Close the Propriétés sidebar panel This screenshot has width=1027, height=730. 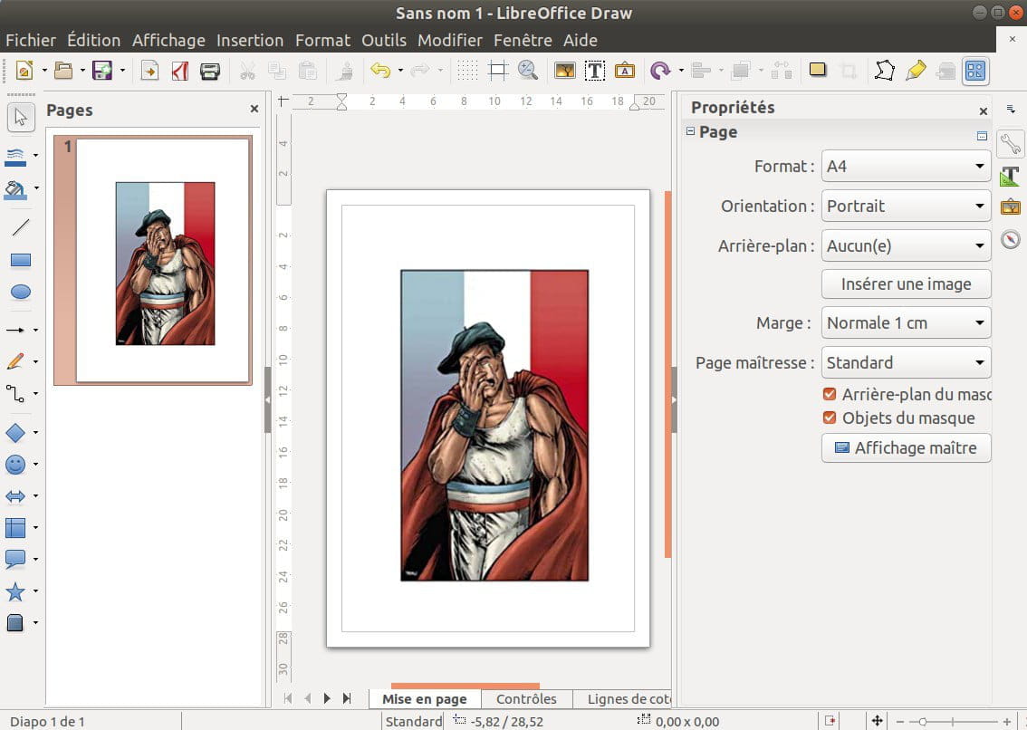coord(984,111)
